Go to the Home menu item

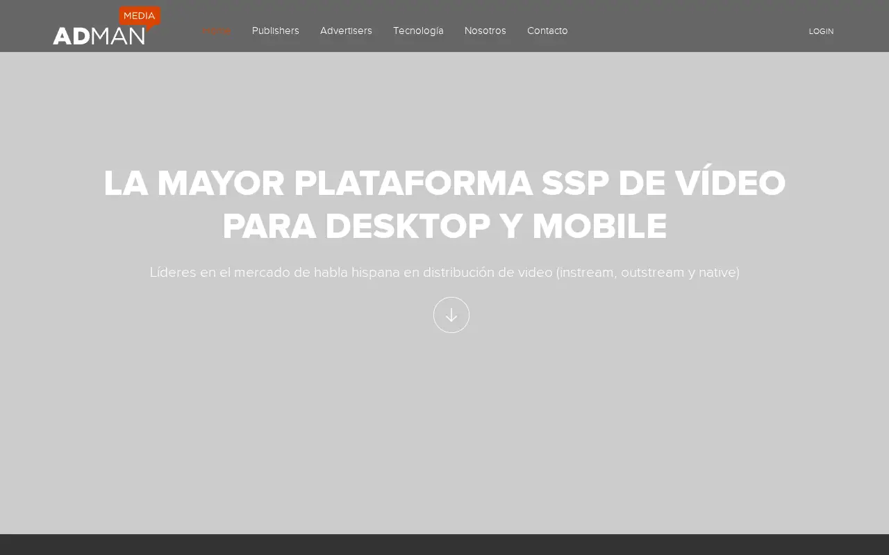217,31
